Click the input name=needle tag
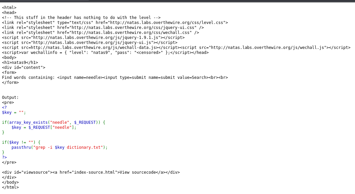Image resolution: width=355 pixels, height=194 pixels. (x=80, y=78)
